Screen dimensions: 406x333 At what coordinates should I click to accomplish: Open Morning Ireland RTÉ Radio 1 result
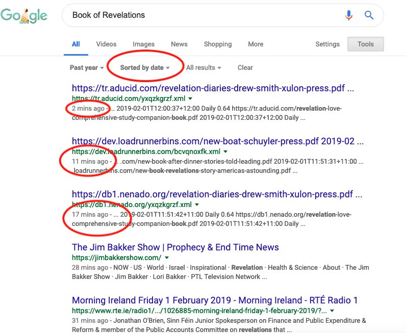tap(215, 300)
